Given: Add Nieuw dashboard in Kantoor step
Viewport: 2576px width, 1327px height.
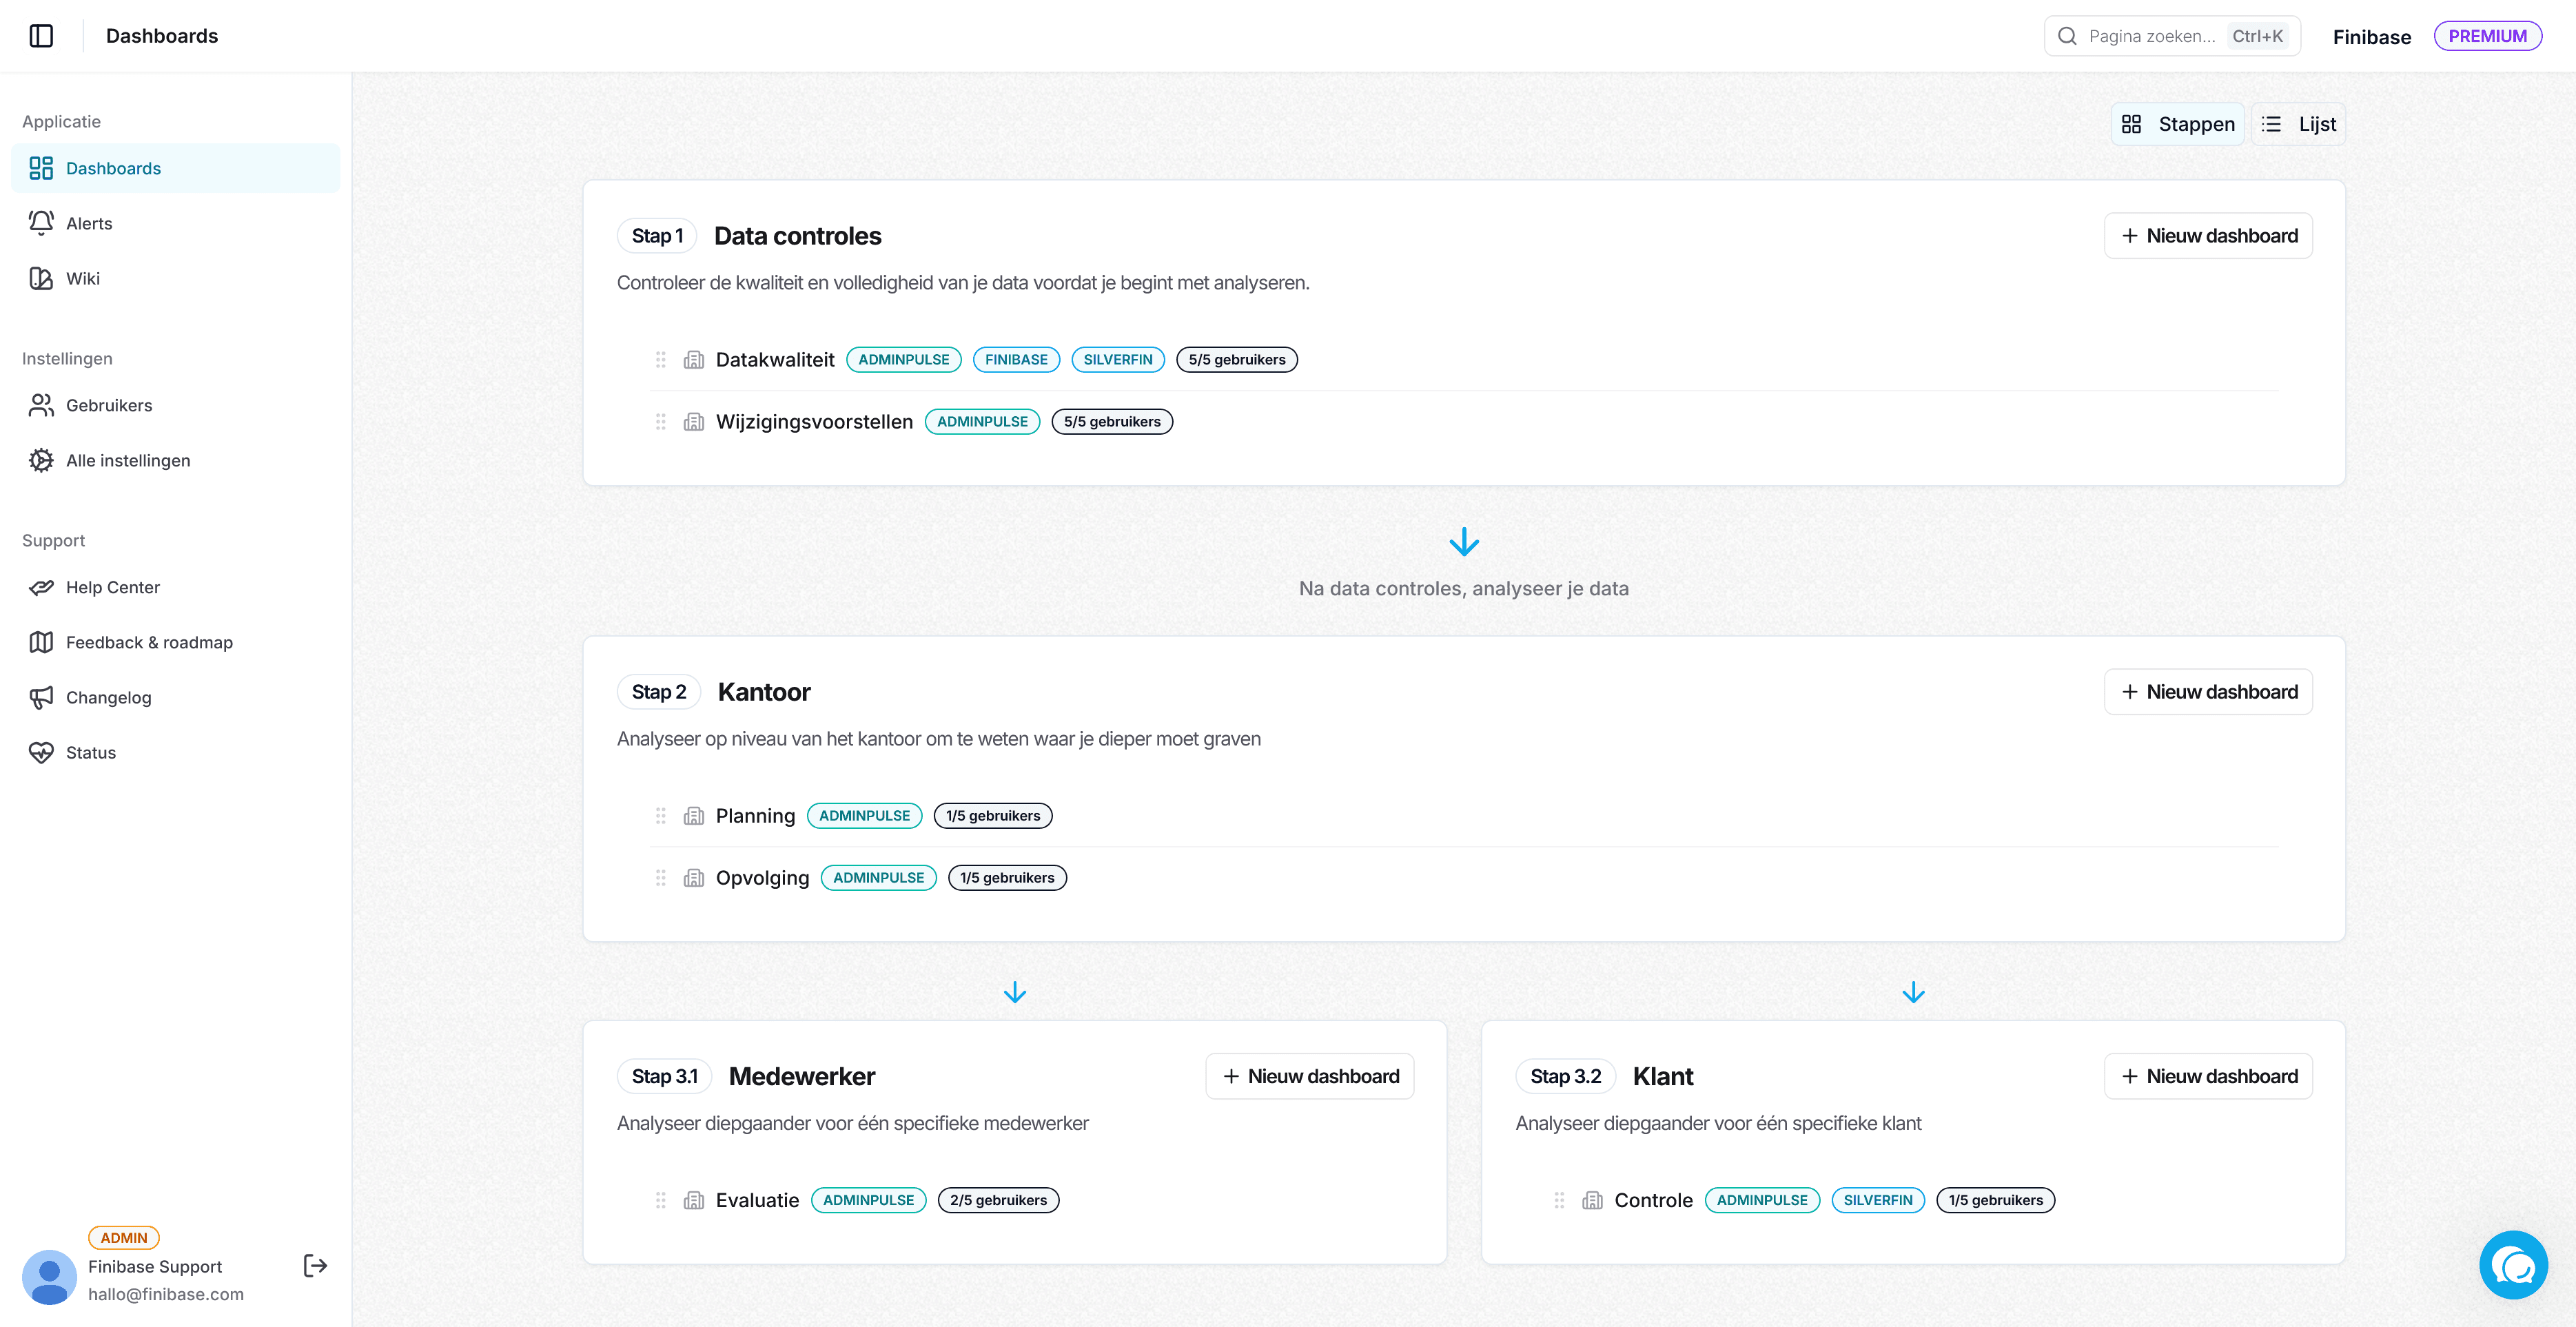Looking at the screenshot, I should click(2208, 692).
